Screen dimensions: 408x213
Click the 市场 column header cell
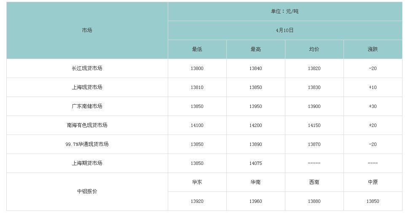87,30
